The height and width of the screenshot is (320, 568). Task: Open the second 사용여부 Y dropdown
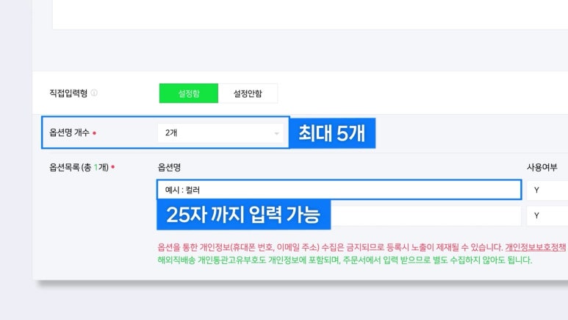coord(547,216)
